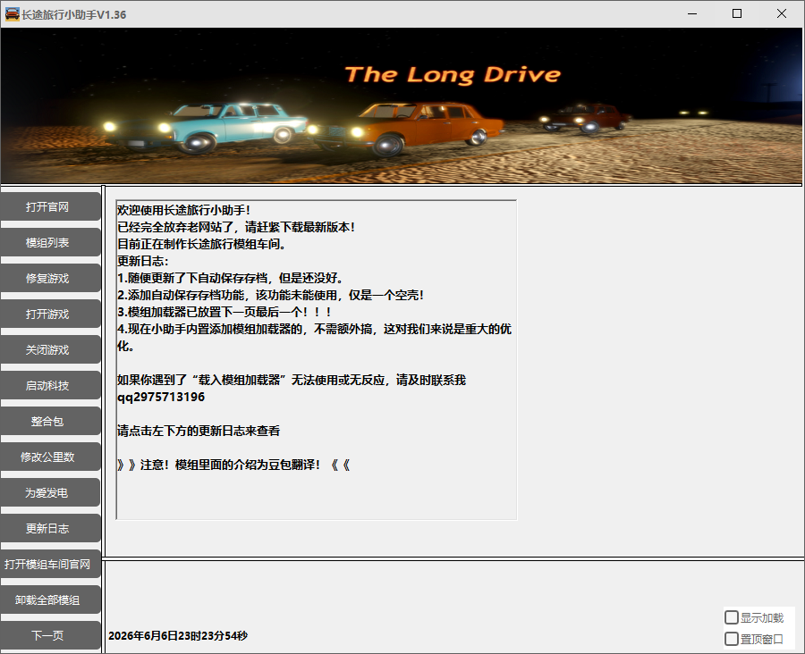
Task: Click the 打开官网 button
Action: tap(50, 206)
